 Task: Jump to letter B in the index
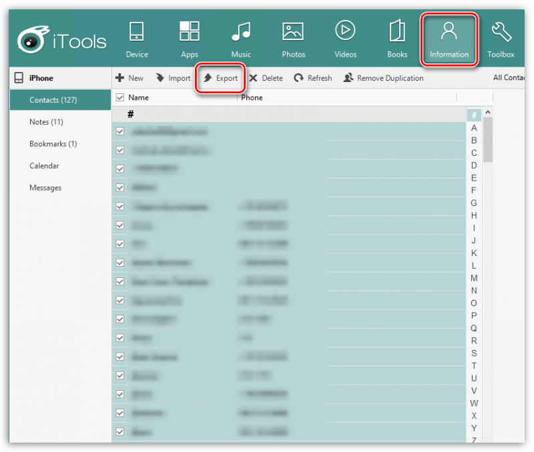pos(474,141)
